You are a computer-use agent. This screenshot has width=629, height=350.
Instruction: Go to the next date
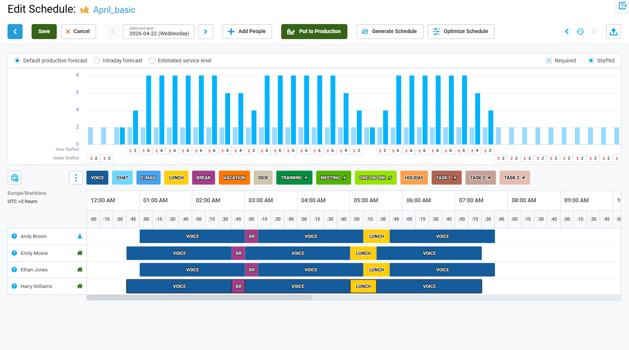[x=206, y=32]
